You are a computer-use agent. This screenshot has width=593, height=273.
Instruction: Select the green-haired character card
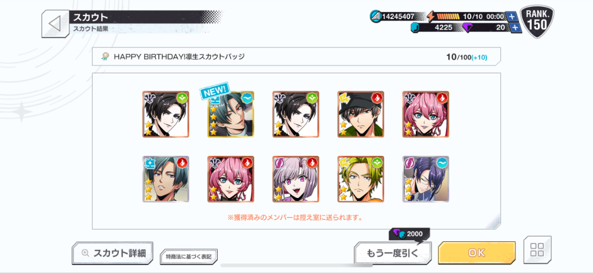(x=361, y=179)
